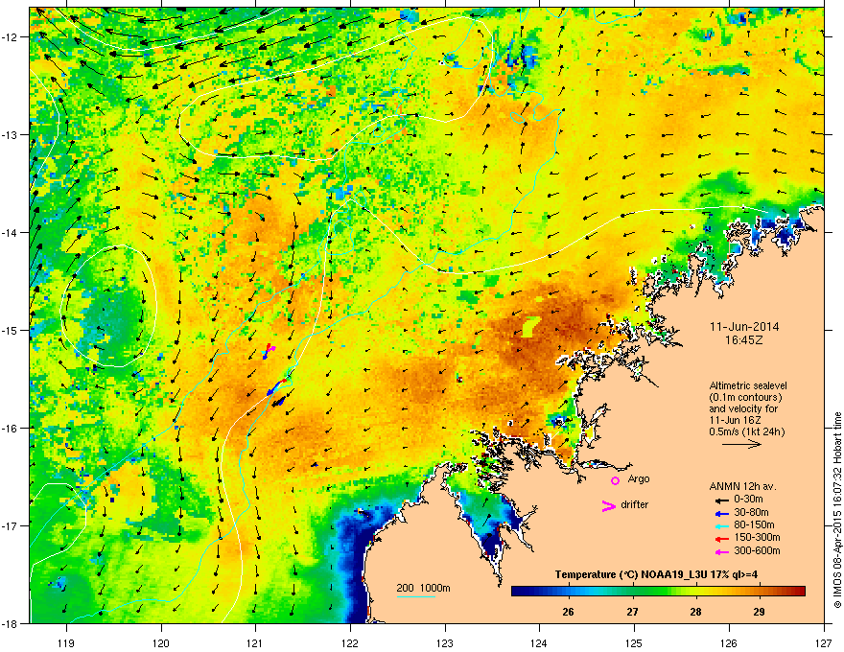The image size is (844, 652).
Task: Click the Temperature NOAA19_L3U colorbar title
Action: click(657, 574)
